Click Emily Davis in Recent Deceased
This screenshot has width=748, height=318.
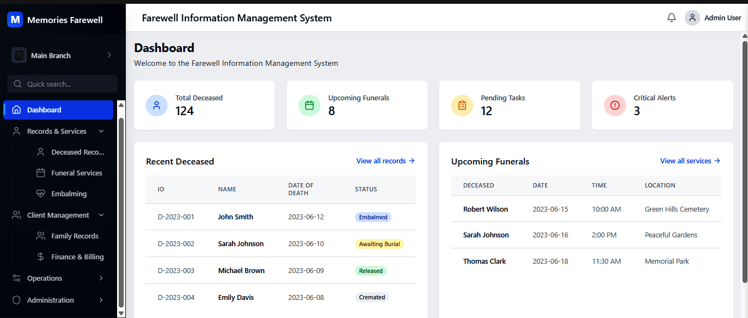coord(236,297)
